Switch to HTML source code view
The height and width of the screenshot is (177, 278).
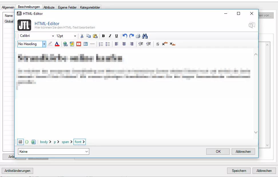coord(27,142)
